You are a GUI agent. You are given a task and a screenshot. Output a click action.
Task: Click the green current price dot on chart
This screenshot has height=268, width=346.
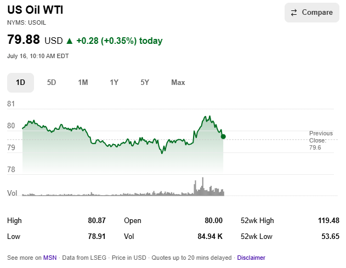click(223, 137)
